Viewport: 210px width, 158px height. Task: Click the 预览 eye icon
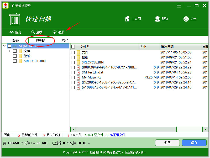(x=11, y=32)
